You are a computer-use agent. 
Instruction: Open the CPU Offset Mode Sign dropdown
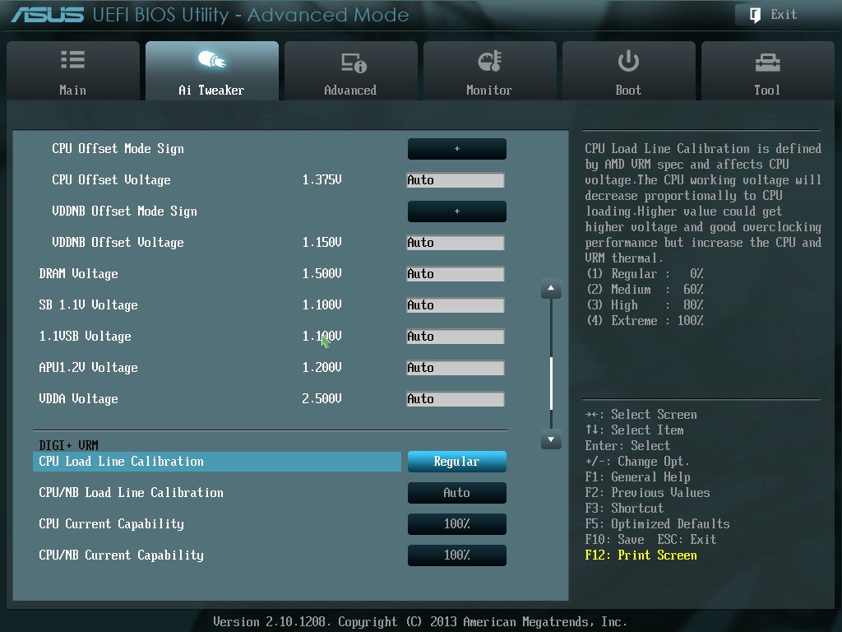[457, 149]
